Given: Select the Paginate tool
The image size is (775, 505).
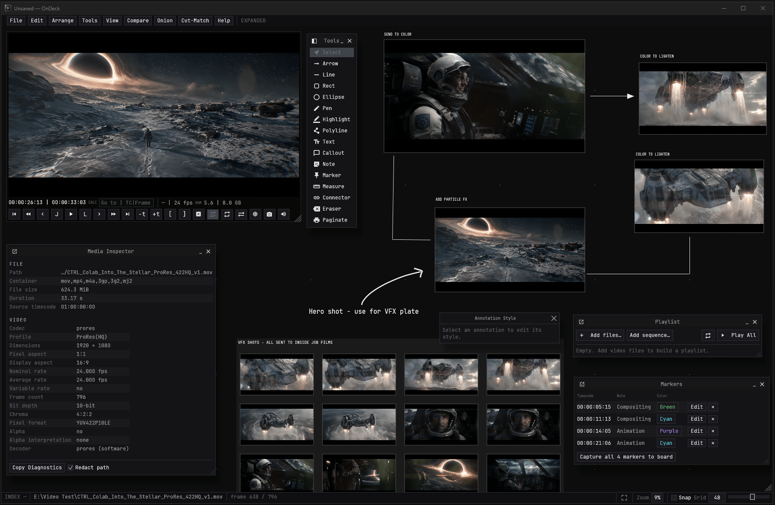Looking at the screenshot, I should click(x=332, y=220).
